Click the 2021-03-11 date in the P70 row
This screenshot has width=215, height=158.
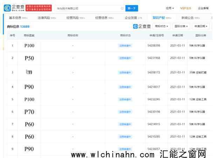[178, 112]
